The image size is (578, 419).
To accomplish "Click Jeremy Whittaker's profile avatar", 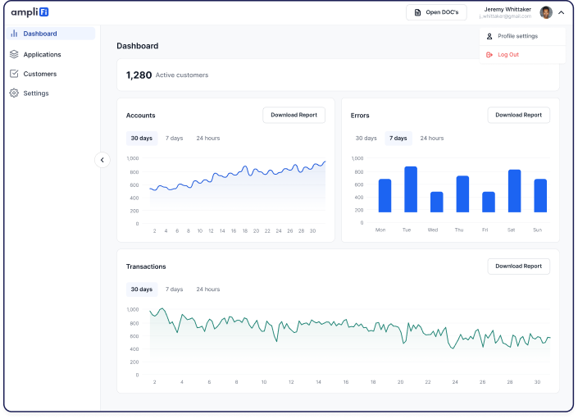I will click(546, 12).
